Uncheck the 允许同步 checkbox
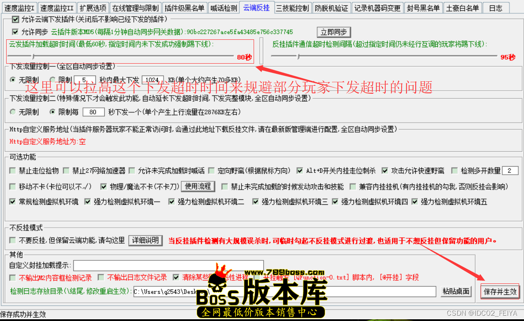This screenshot has height=321, width=524. click(16, 32)
